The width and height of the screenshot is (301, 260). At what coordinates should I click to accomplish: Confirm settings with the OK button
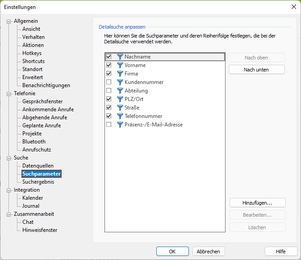[x=172, y=251]
